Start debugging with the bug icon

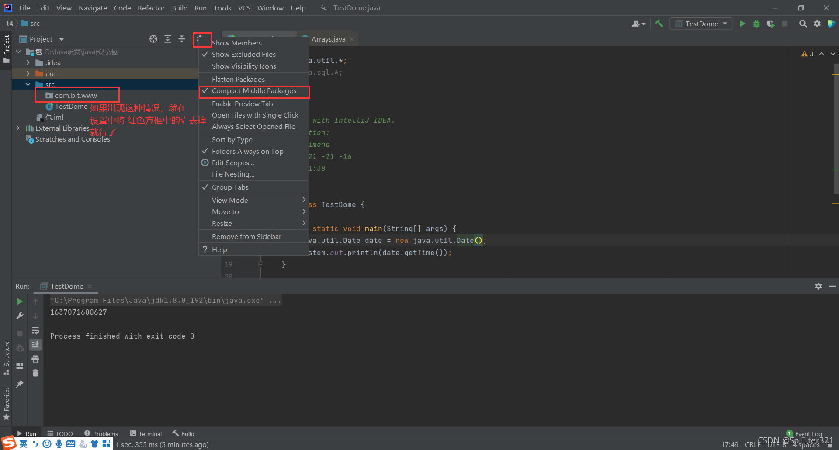pyautogui.click(x=756, y=24)
